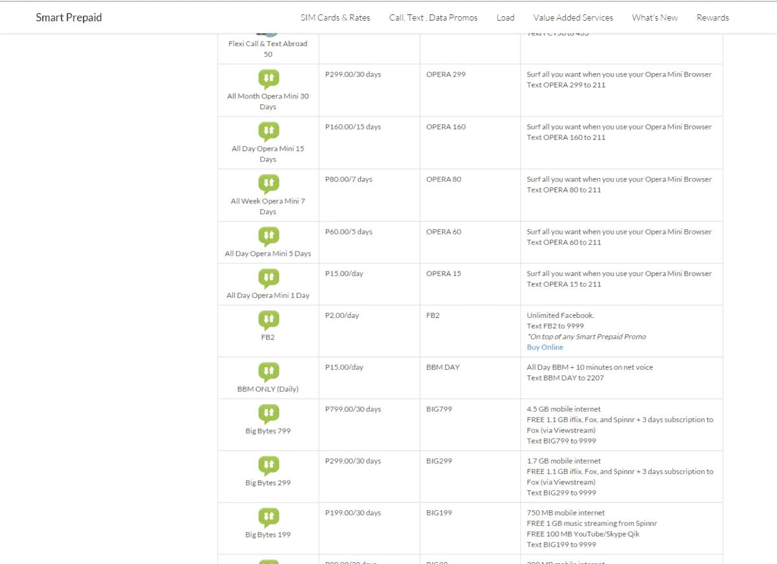Open the SIM Cards & Rates menu
This screenshot has width=777, height=564.
coord(335,17)
